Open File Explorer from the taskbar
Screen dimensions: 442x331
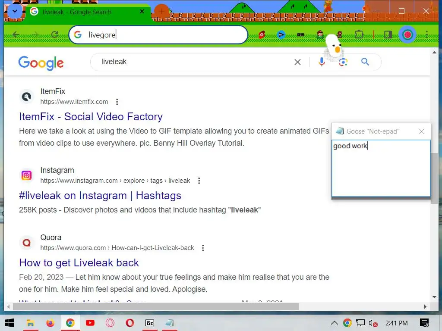tap(31, 323)
